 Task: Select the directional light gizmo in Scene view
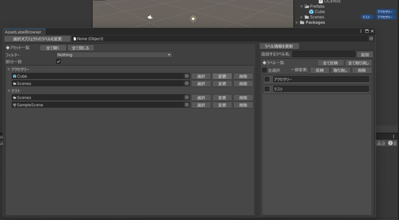193,19
